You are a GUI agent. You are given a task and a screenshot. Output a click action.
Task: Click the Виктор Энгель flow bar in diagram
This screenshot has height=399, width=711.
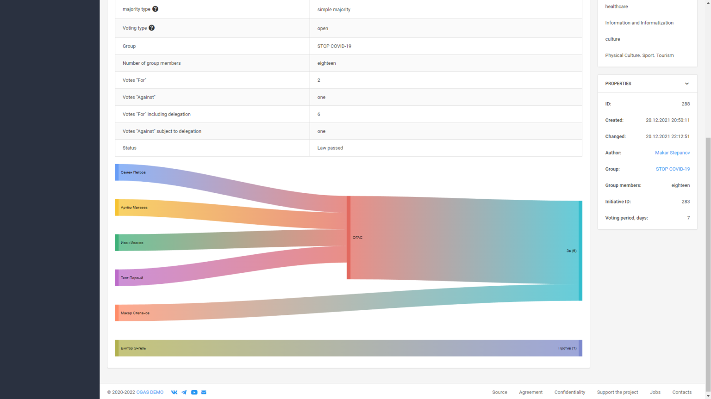pyautogui.click(x=324, y=348)
